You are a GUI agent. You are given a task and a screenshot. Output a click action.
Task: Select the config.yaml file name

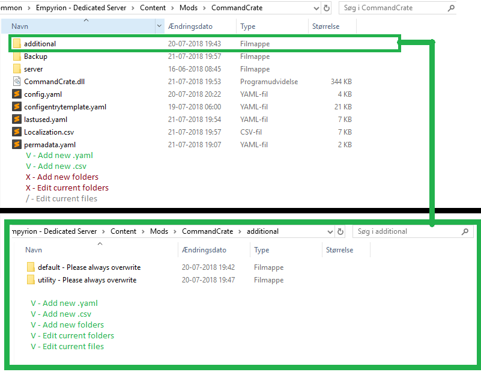(x=43, y=94)
